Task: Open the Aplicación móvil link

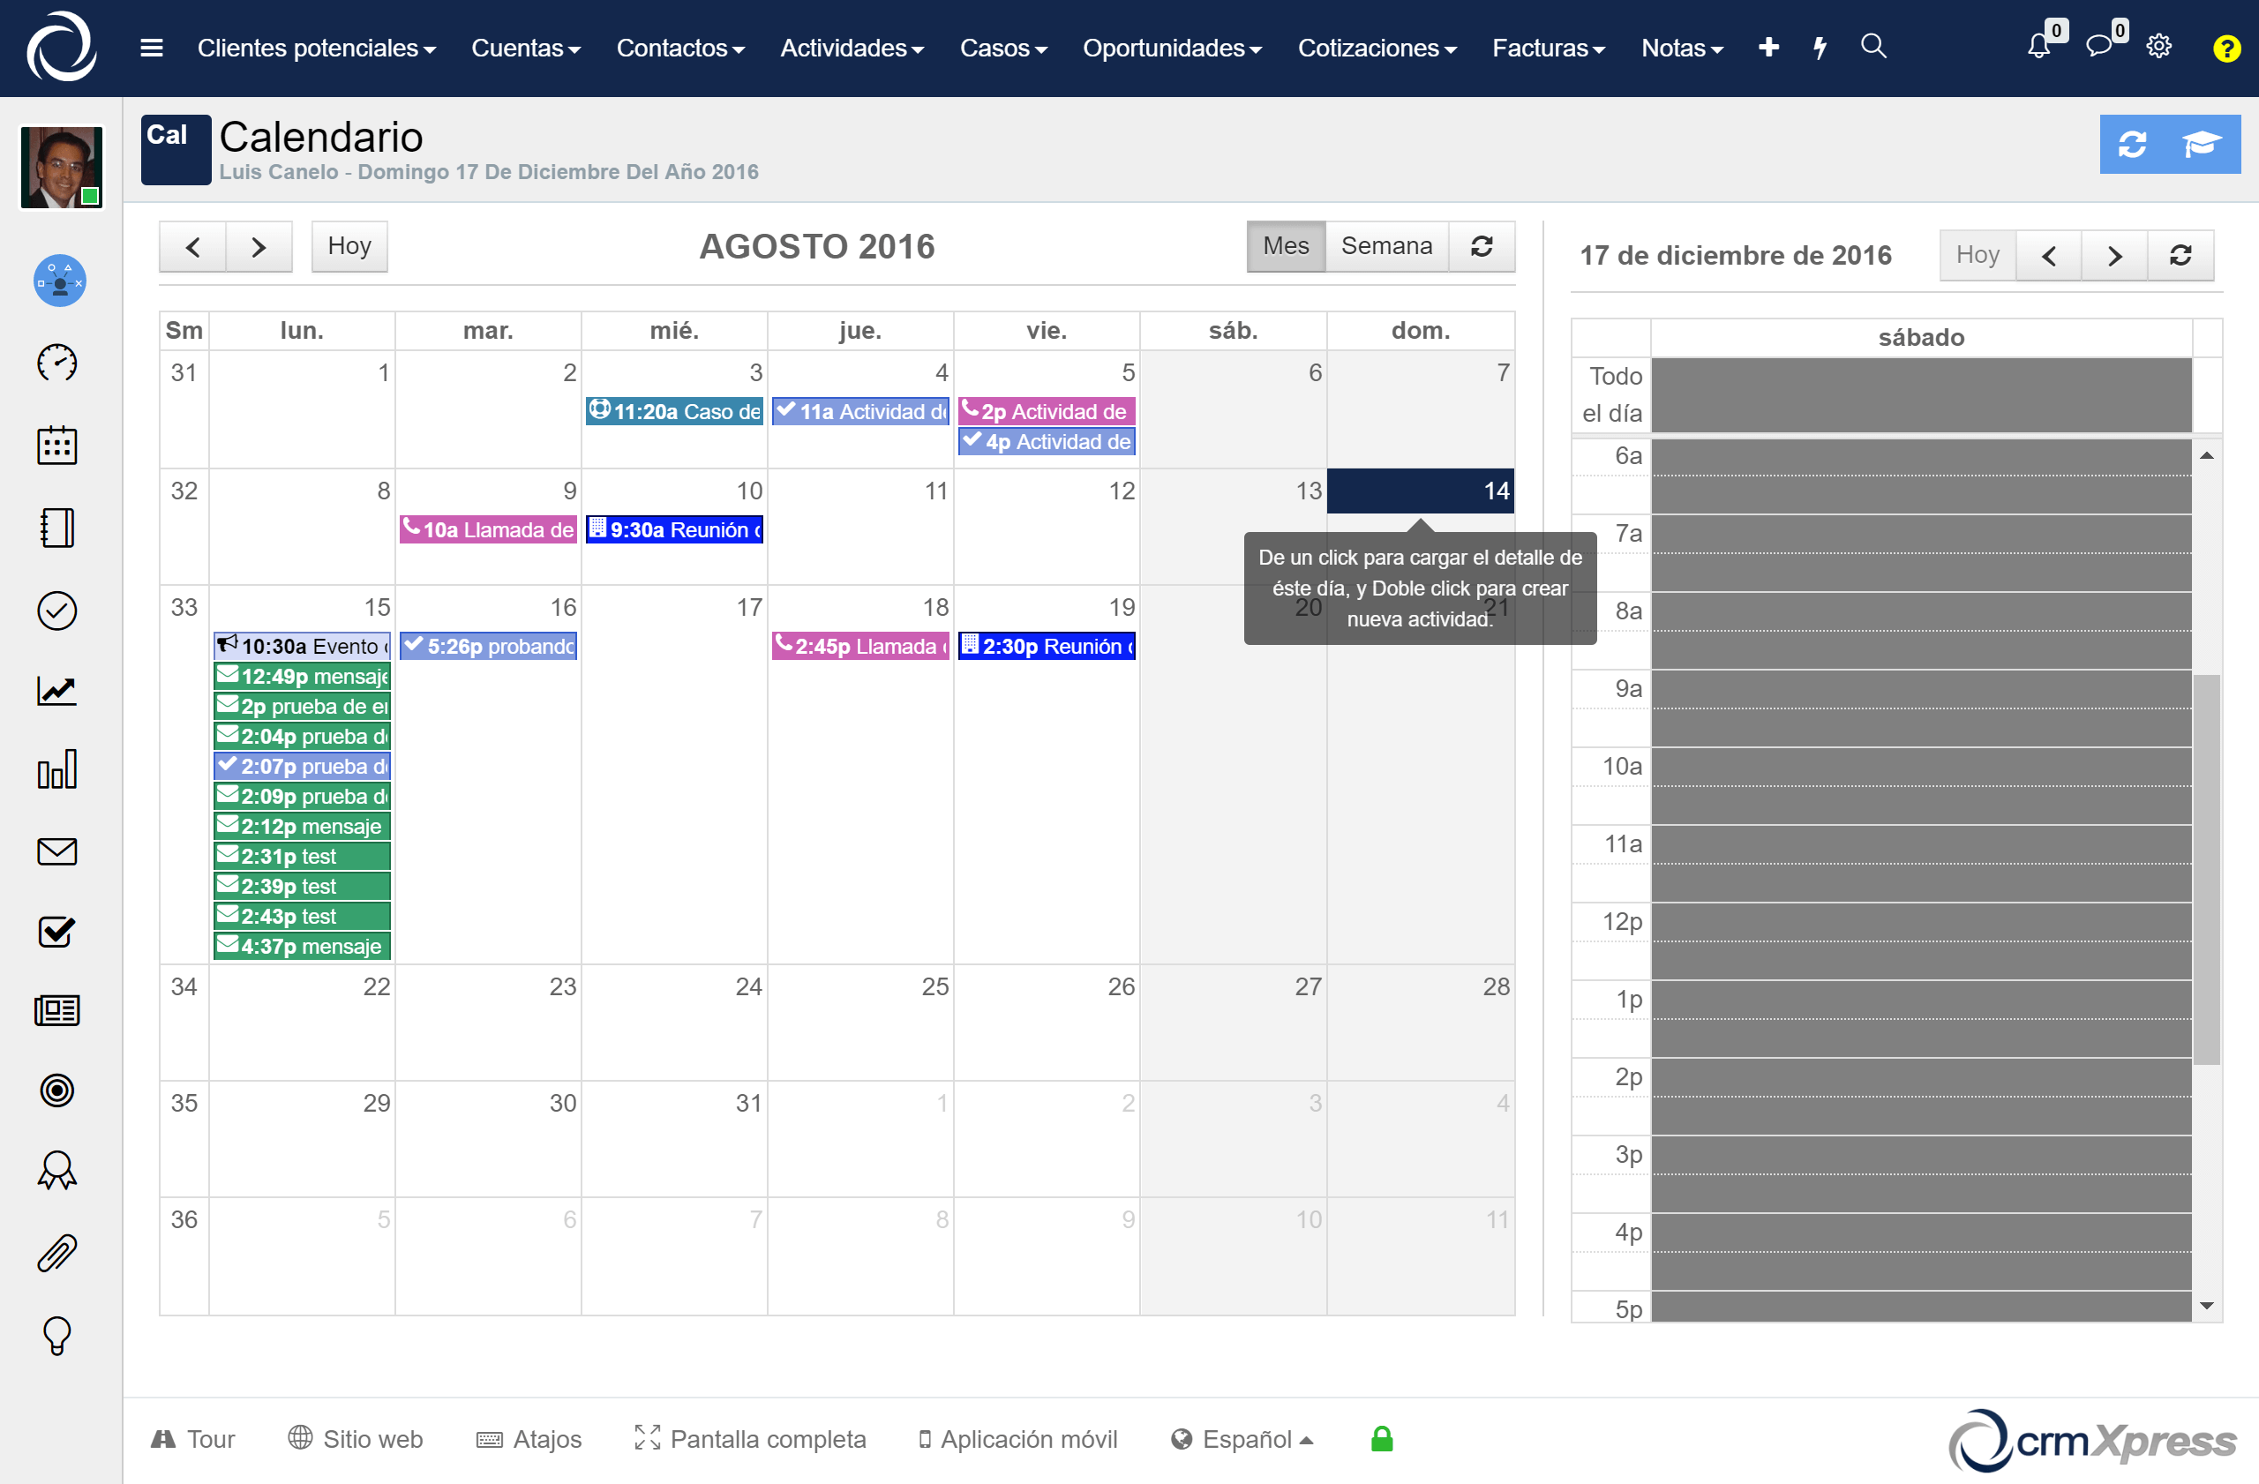Action: (x=1018, y=1439)
